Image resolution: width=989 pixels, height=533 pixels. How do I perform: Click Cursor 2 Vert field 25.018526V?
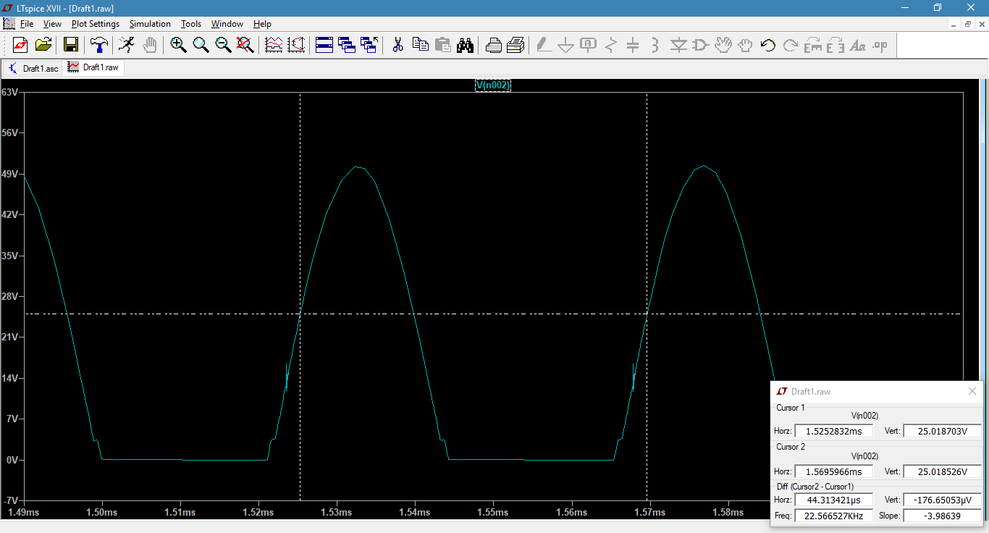(x=941, y=471)
